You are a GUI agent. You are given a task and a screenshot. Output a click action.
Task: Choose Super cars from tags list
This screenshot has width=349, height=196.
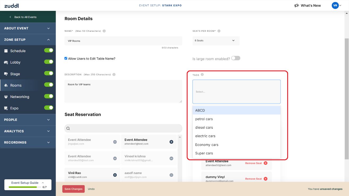(204, 153)
